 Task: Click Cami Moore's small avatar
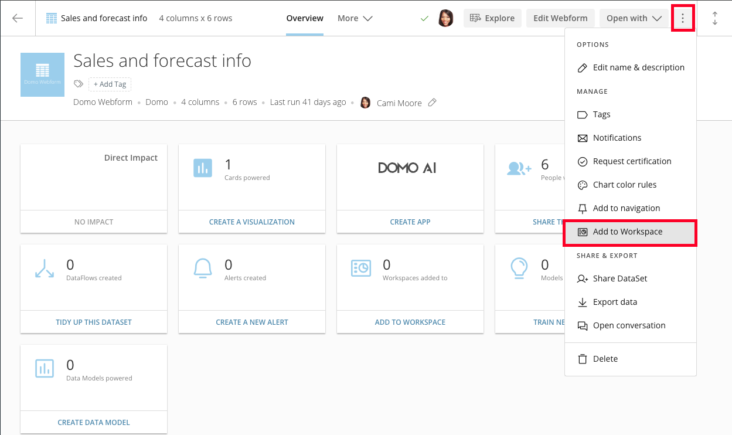click(365, 103)
